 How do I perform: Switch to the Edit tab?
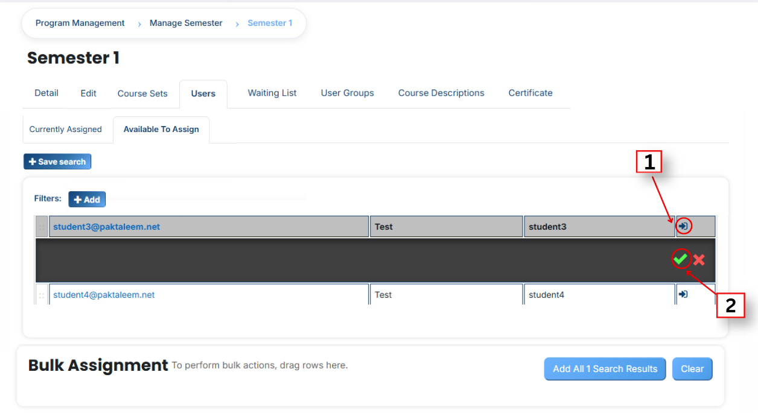pyautogui.click(x=89, y=93)
